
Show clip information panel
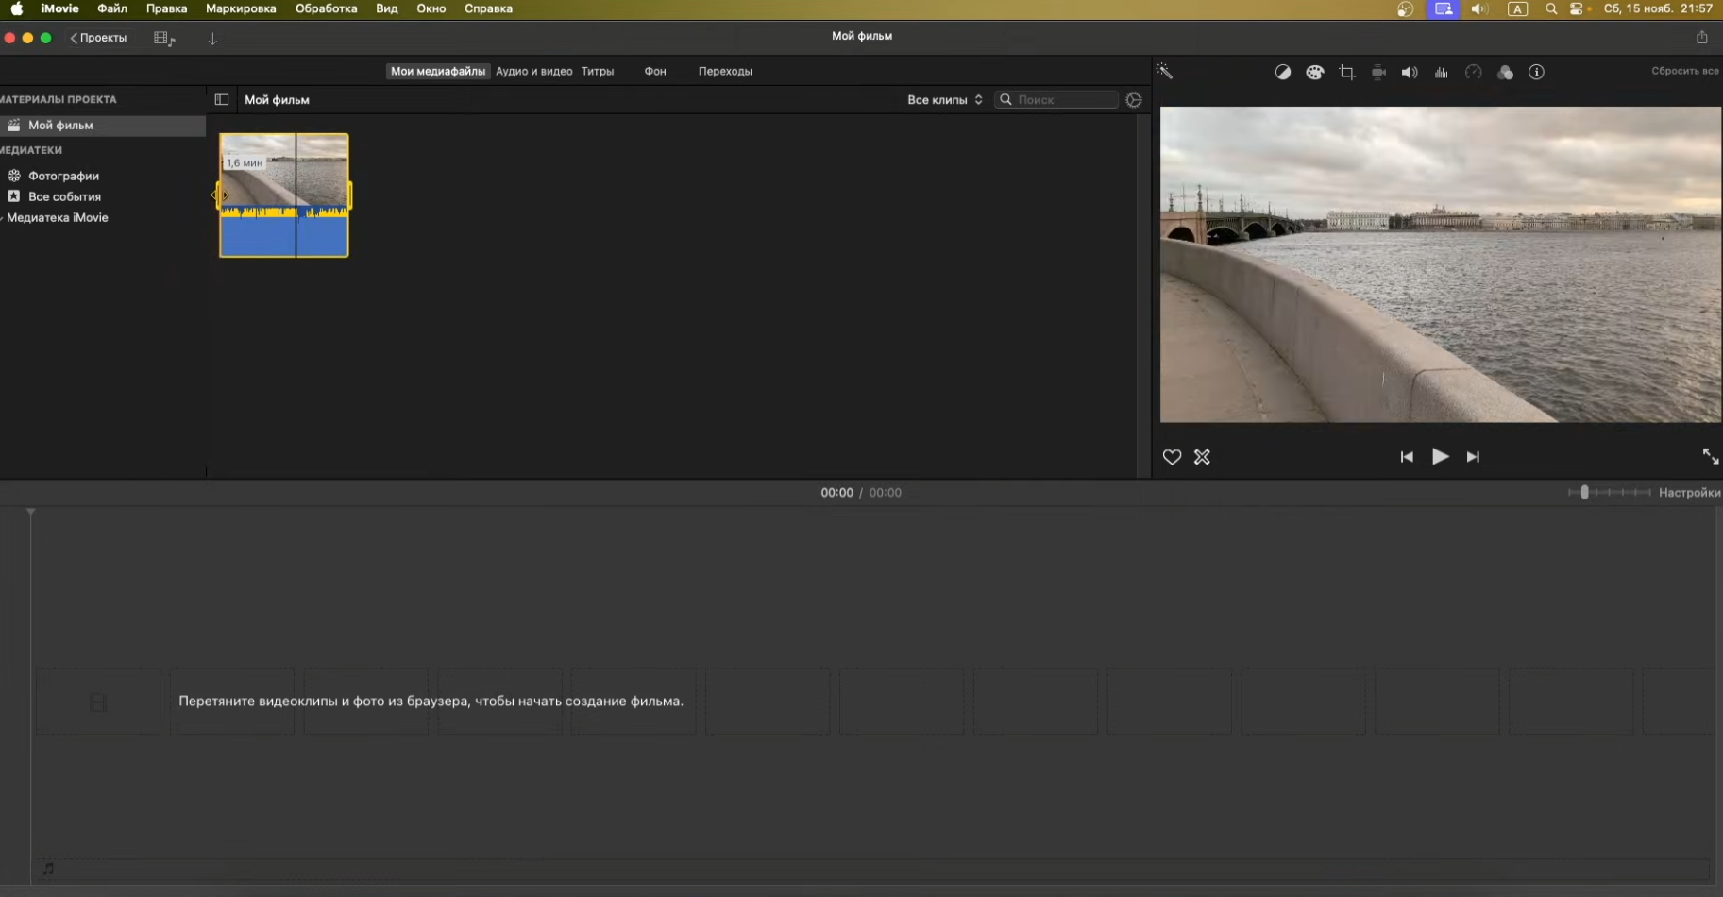1536,73
